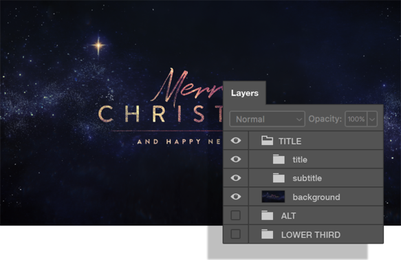This screenshot has height=260, width=401.
Task: Click the bright star in the canvas
Action: coord(98,46)
